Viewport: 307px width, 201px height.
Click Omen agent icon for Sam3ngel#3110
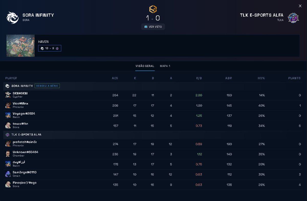[8, 174]
